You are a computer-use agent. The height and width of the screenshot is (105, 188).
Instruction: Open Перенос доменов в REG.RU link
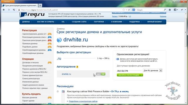[x=34, y=69]
